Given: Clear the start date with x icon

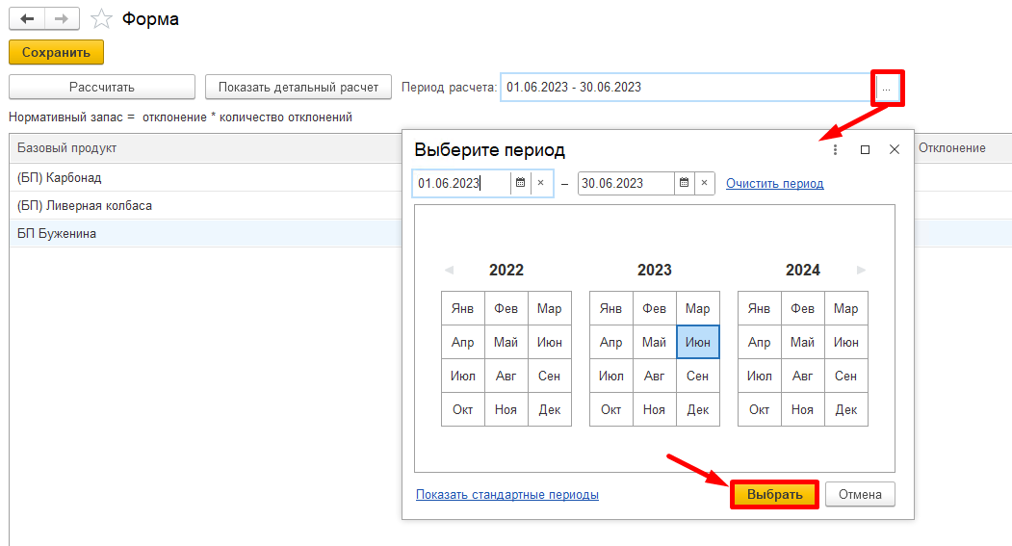Looking at the screenshot, I should coord(541,183).
